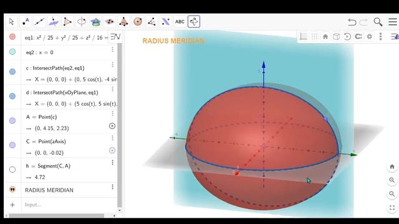The width and height of the screenshot is (399, 224).
Task: Toggle visibility of point C
Action: [x=12, y=145]
